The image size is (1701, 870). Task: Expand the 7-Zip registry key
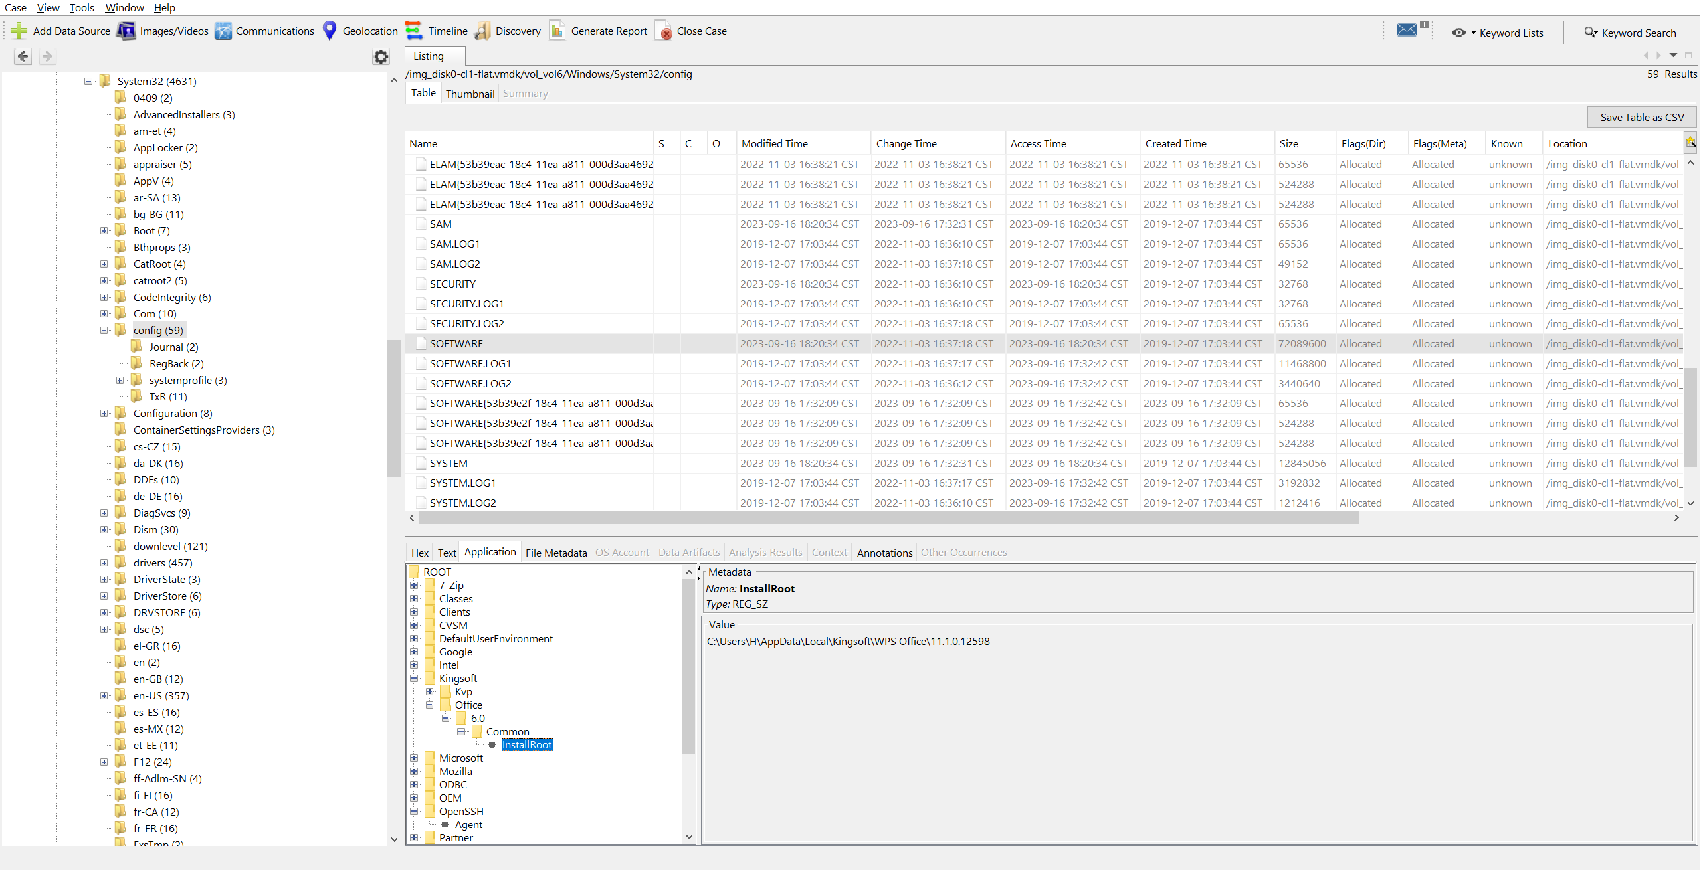[x=414, y=585]
